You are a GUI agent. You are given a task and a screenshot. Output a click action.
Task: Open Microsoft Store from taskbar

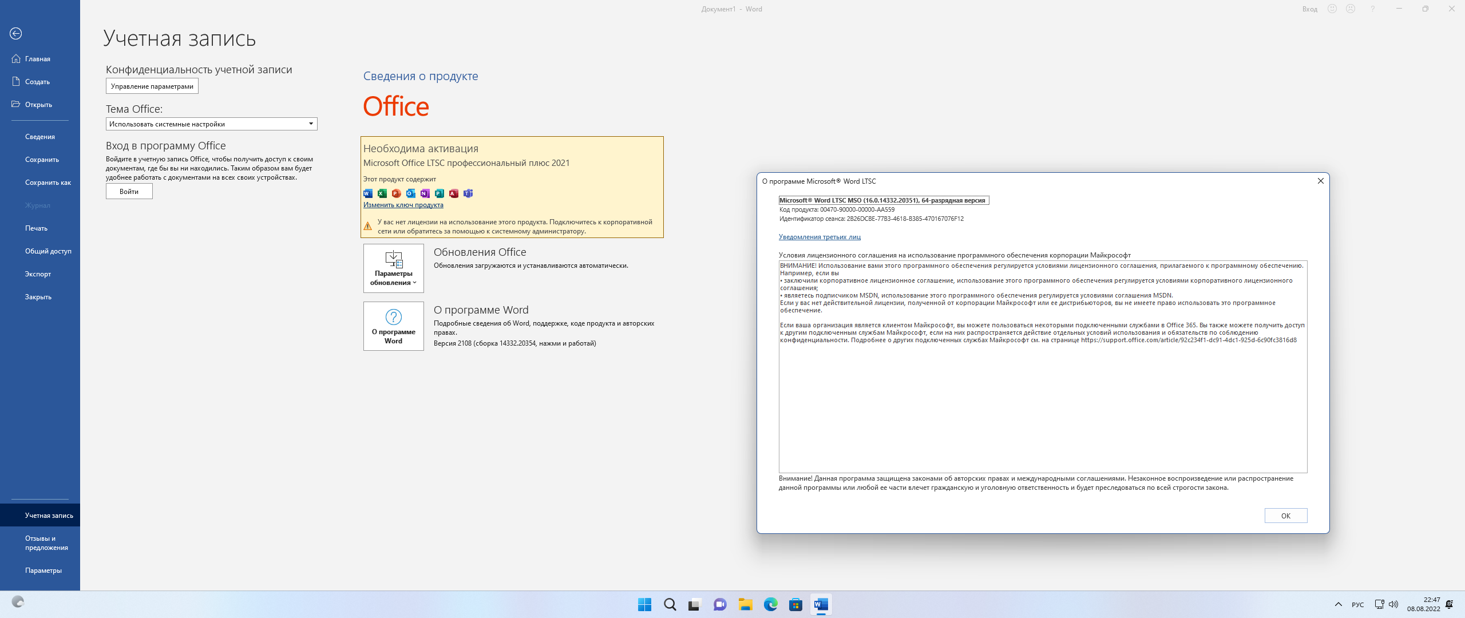[795, 604]
